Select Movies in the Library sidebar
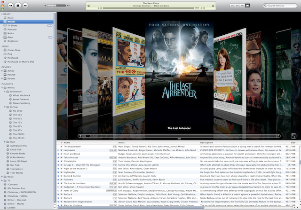 pyautogui.click(x=27, y=22)
